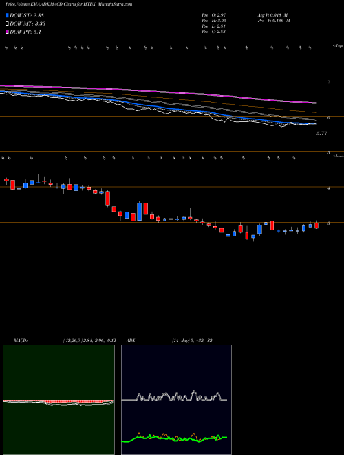This screenshot has height=455, width=344.
Task: Select the 'DOW PT: 5.1' legend text
Action: [25, 32]
